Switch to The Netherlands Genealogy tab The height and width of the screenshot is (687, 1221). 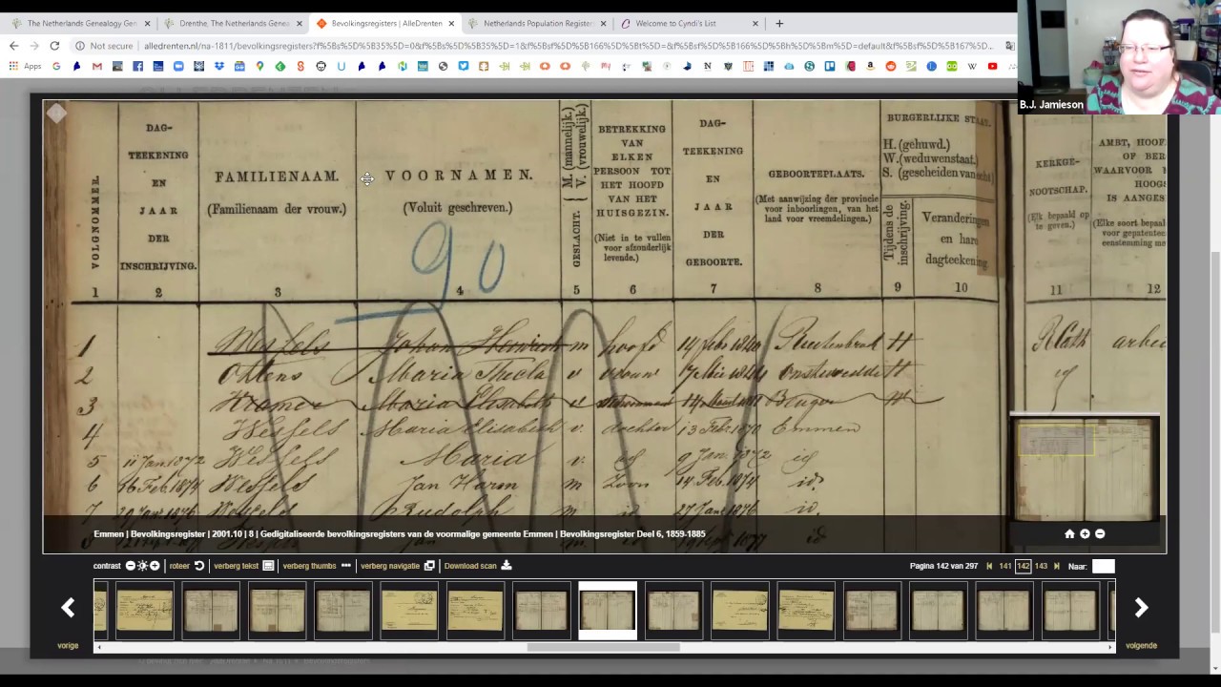(82, 23)
